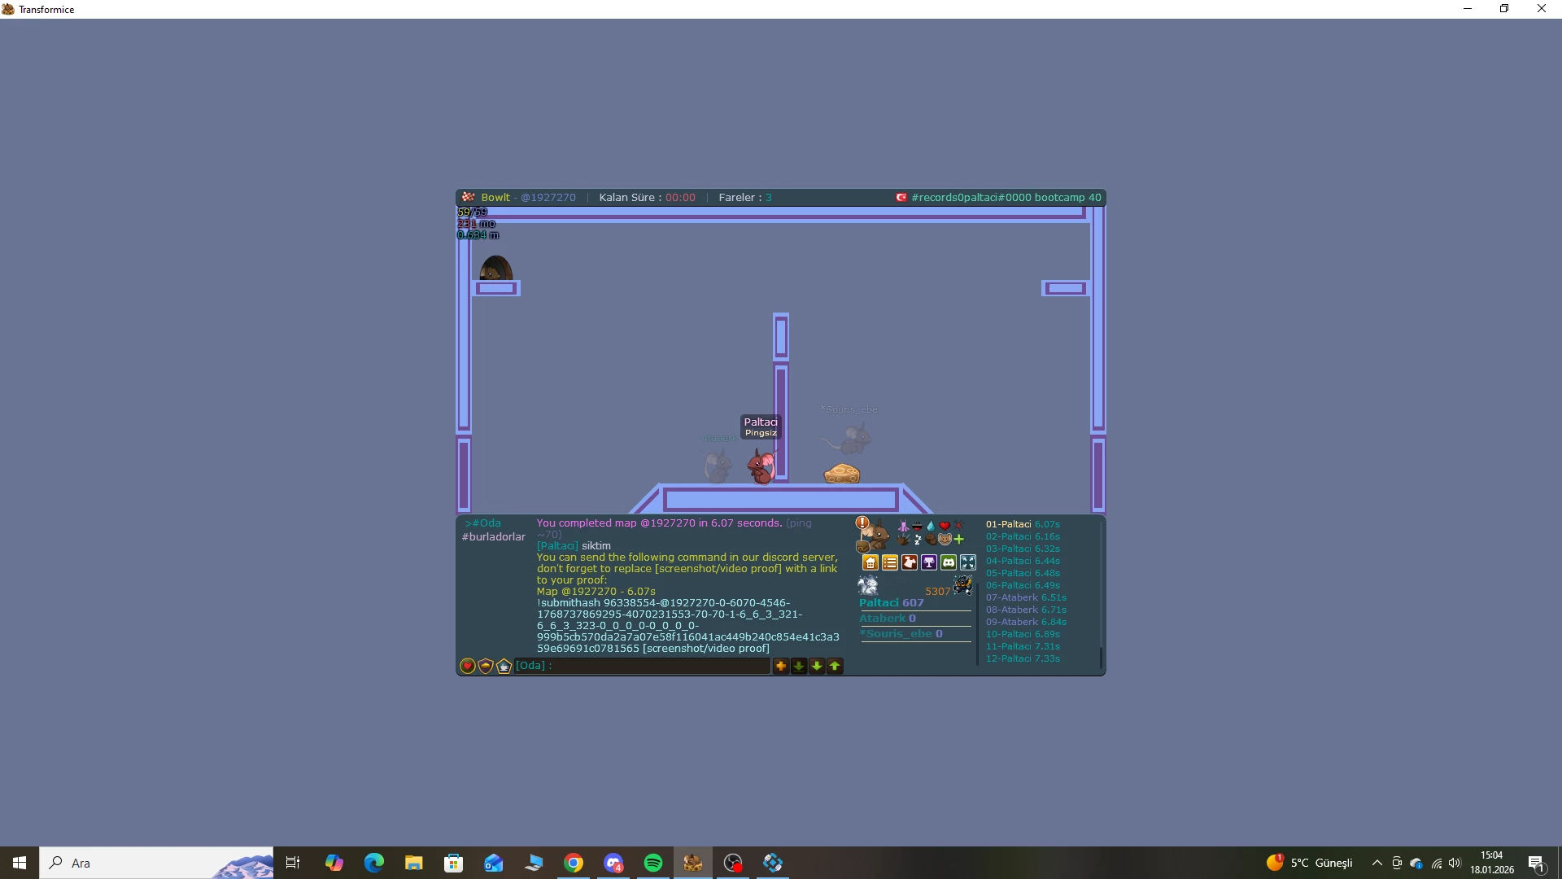Select Ataberk 0 in the player list
Screen dimensions: 1562x879
coord(888,619)
